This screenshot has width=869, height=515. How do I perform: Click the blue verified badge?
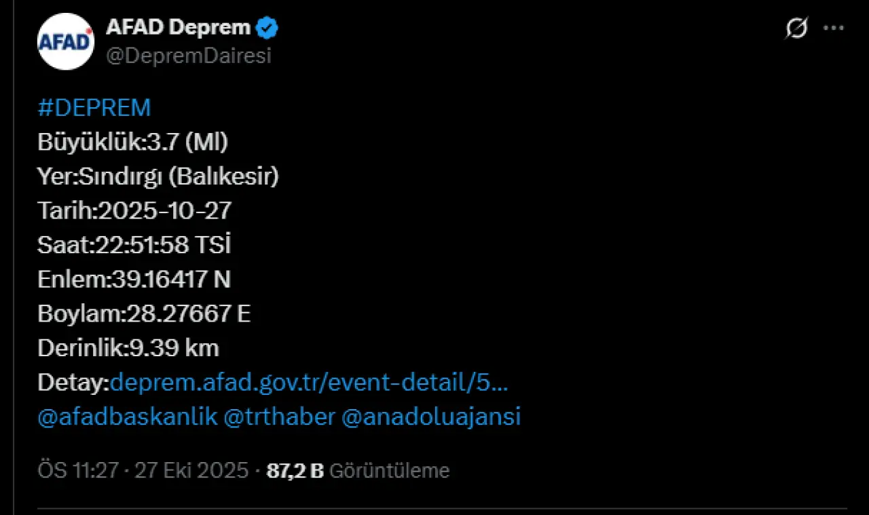[x=267, y=28]
